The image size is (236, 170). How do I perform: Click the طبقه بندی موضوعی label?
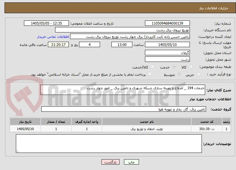click(x=215, y=67)
